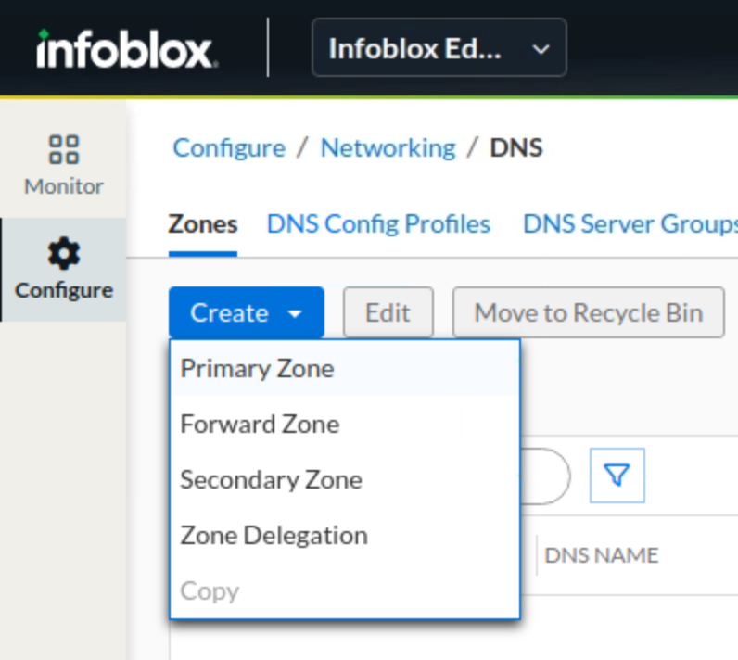Switch to the Zones tab

pos(202,224)
